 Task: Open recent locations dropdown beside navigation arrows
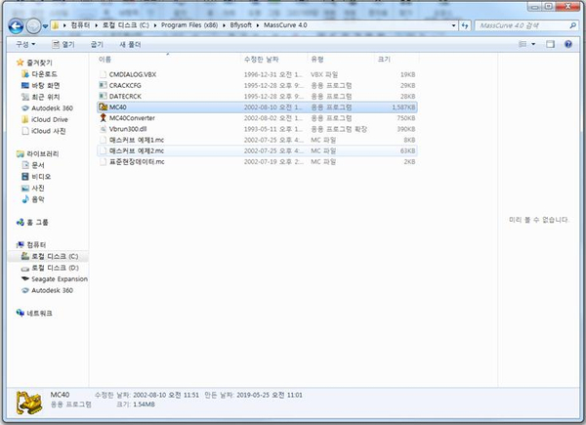pos(45,26)
